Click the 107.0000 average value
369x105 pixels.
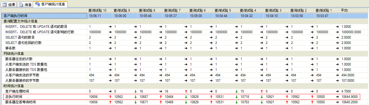[x=348, y=80]
